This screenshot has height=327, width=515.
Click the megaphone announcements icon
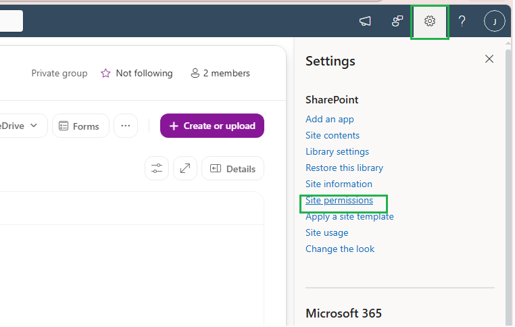click(x=366, y=22)
